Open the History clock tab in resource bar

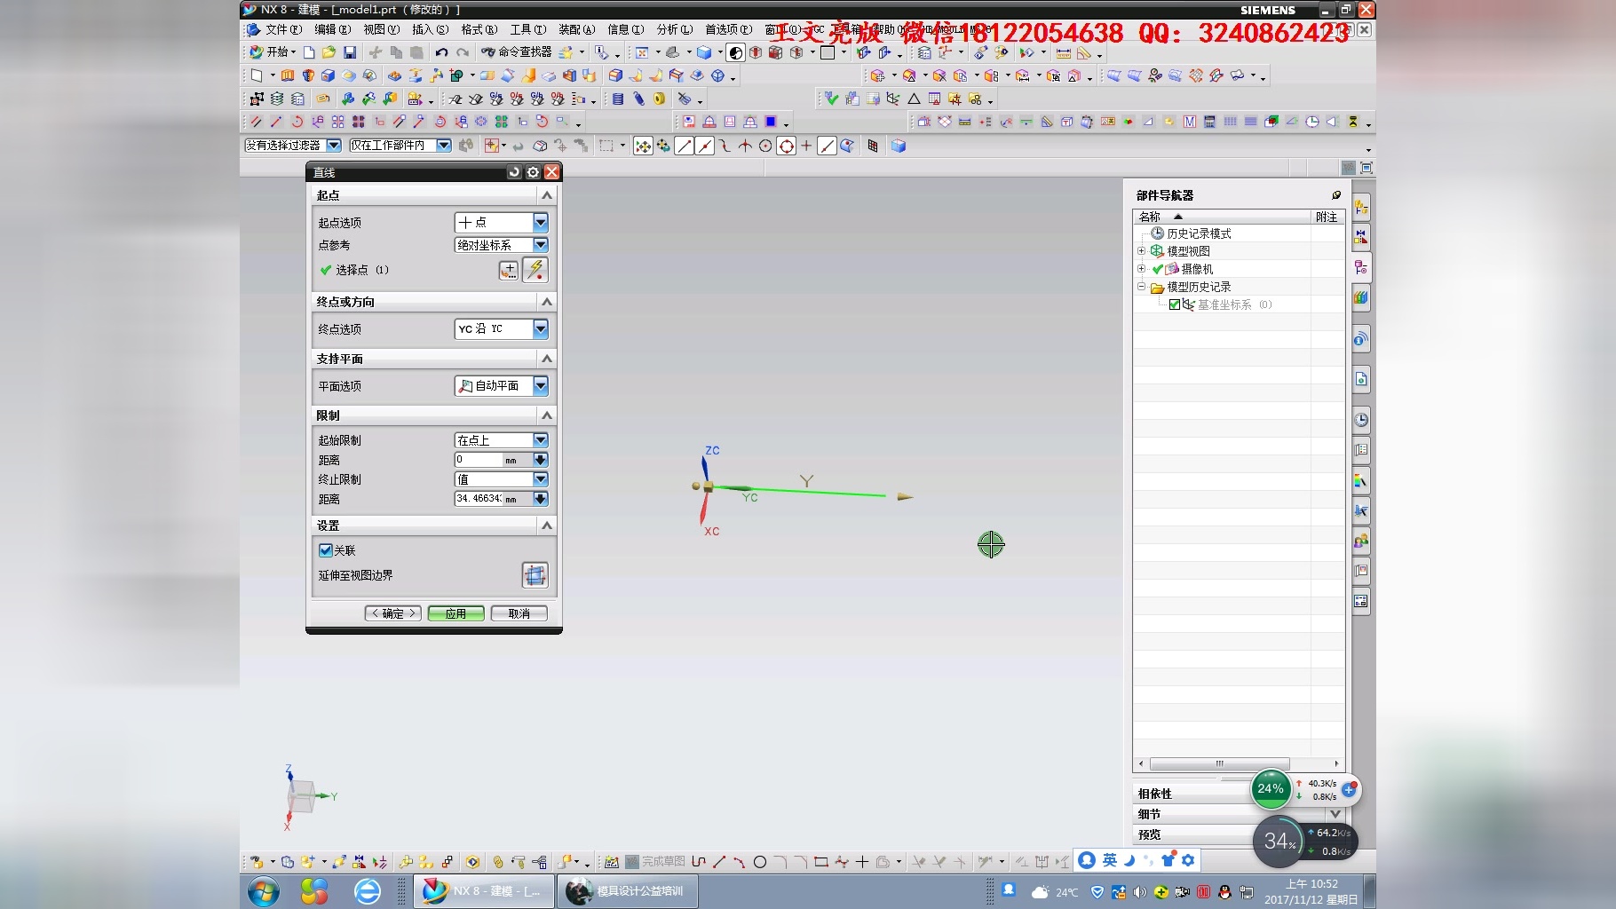(1361, 420)
